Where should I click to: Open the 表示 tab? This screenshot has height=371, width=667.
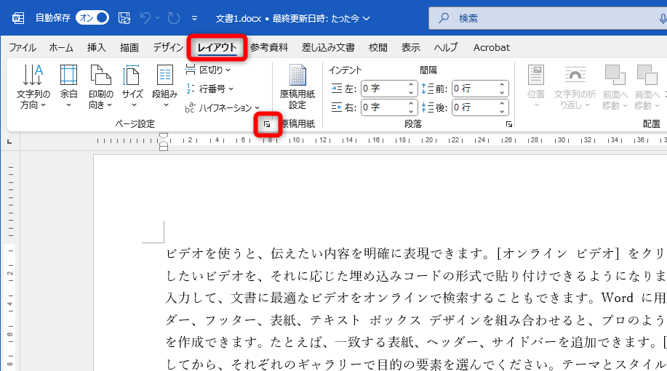coord(410,47)
